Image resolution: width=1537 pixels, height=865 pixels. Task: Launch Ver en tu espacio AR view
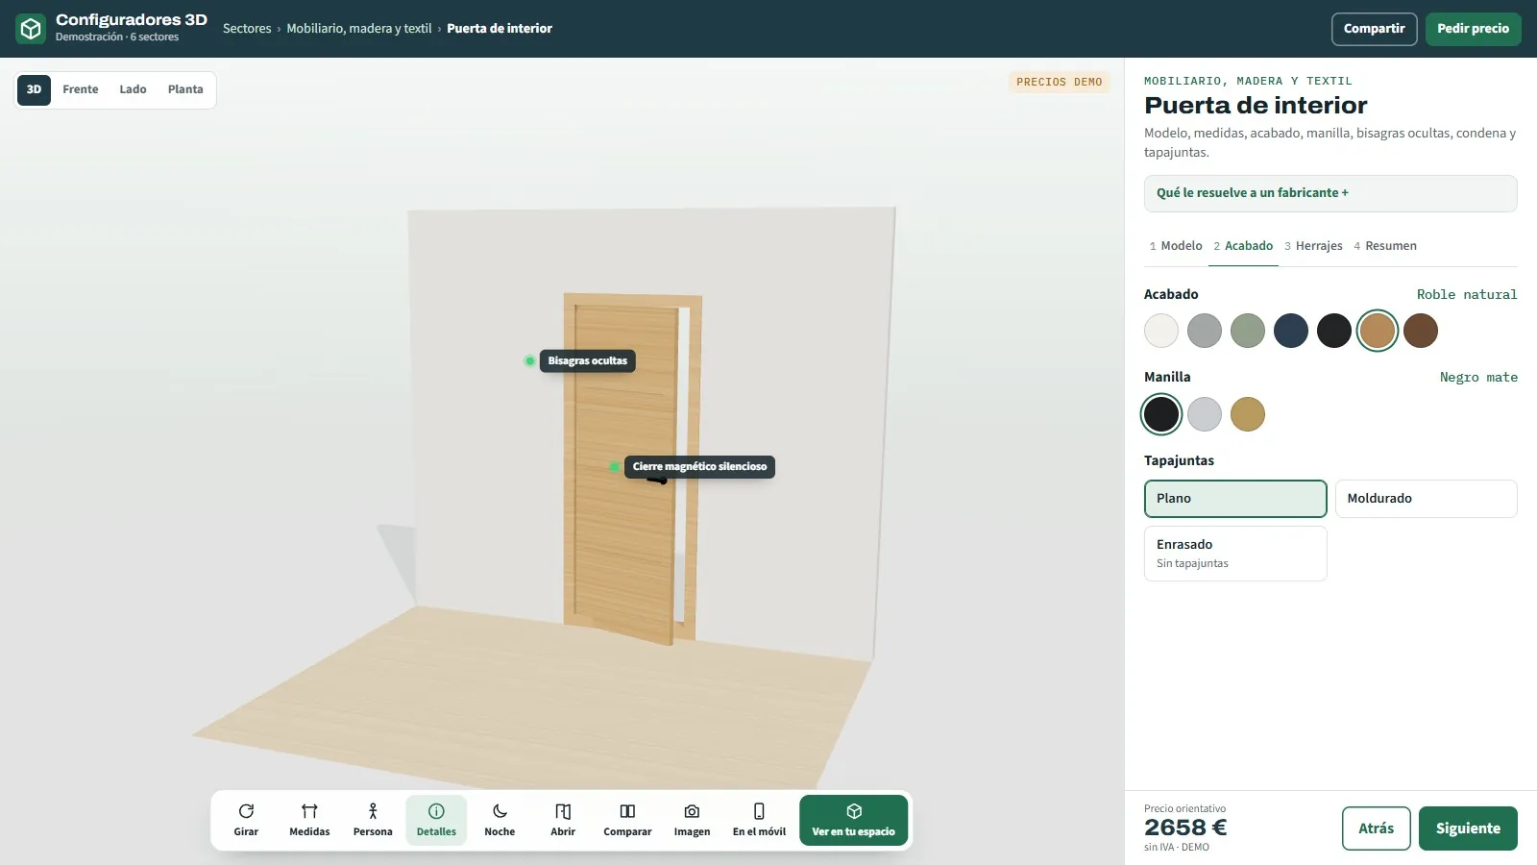pyautogui.click(x=853, y=820)
